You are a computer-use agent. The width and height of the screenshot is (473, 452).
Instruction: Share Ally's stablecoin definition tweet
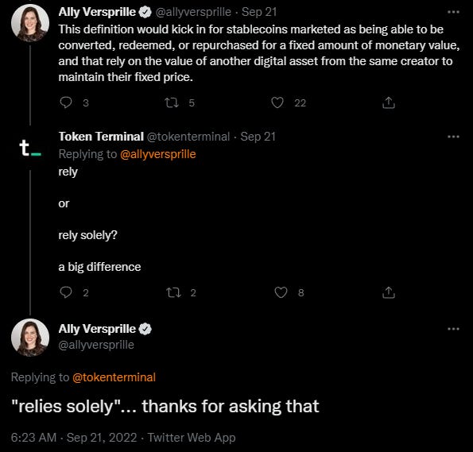[389, 102]
